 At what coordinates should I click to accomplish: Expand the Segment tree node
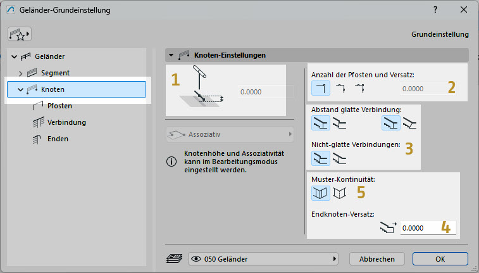coord(21,73)
